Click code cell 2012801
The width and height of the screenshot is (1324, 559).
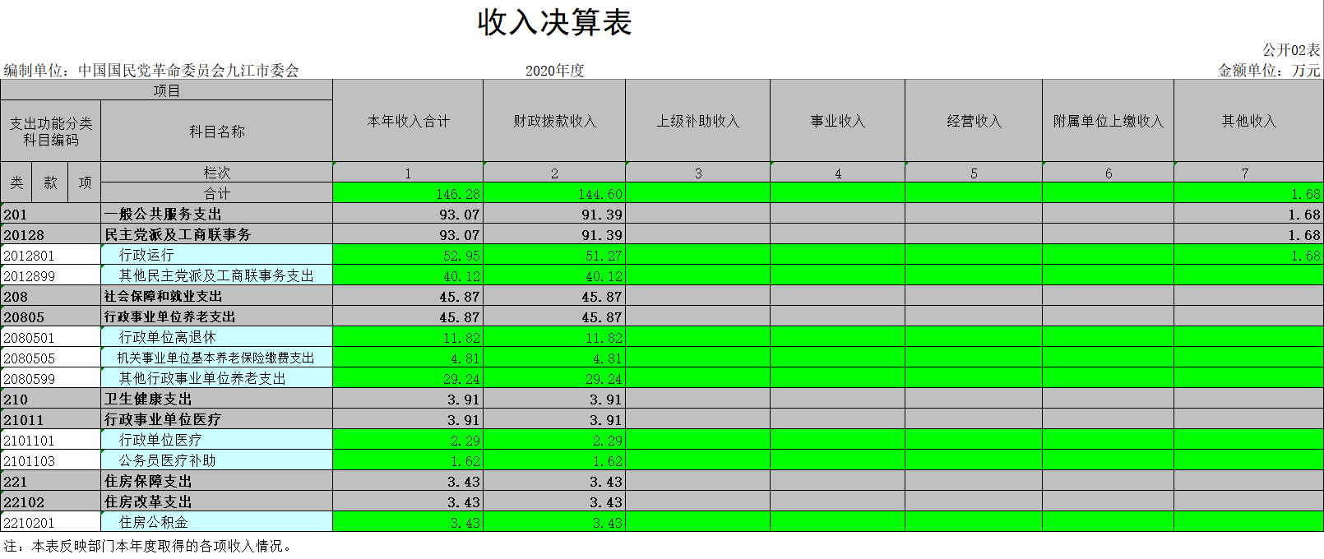coord(51,256)
